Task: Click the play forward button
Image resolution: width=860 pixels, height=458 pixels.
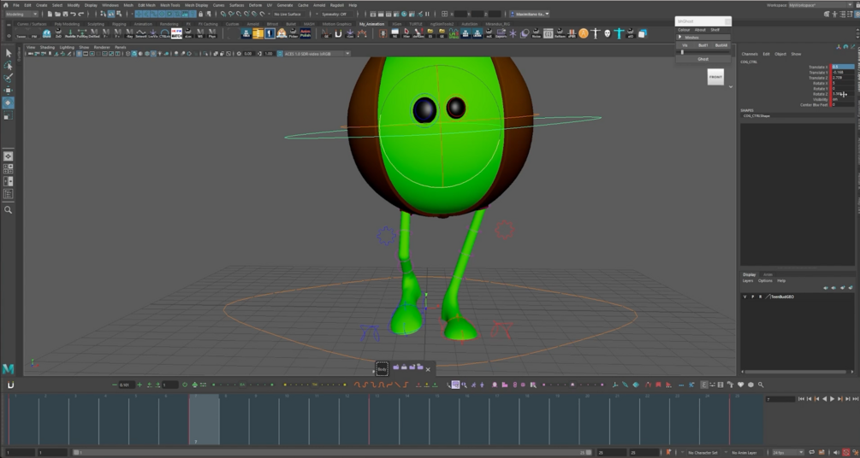Action: [x=833, y=399]
